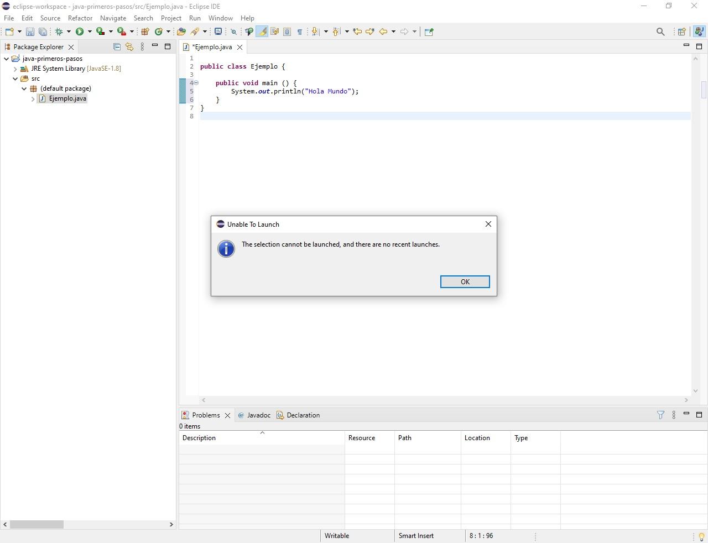Close the Ejemplo.java editor tab

click(x=240, y=47)
